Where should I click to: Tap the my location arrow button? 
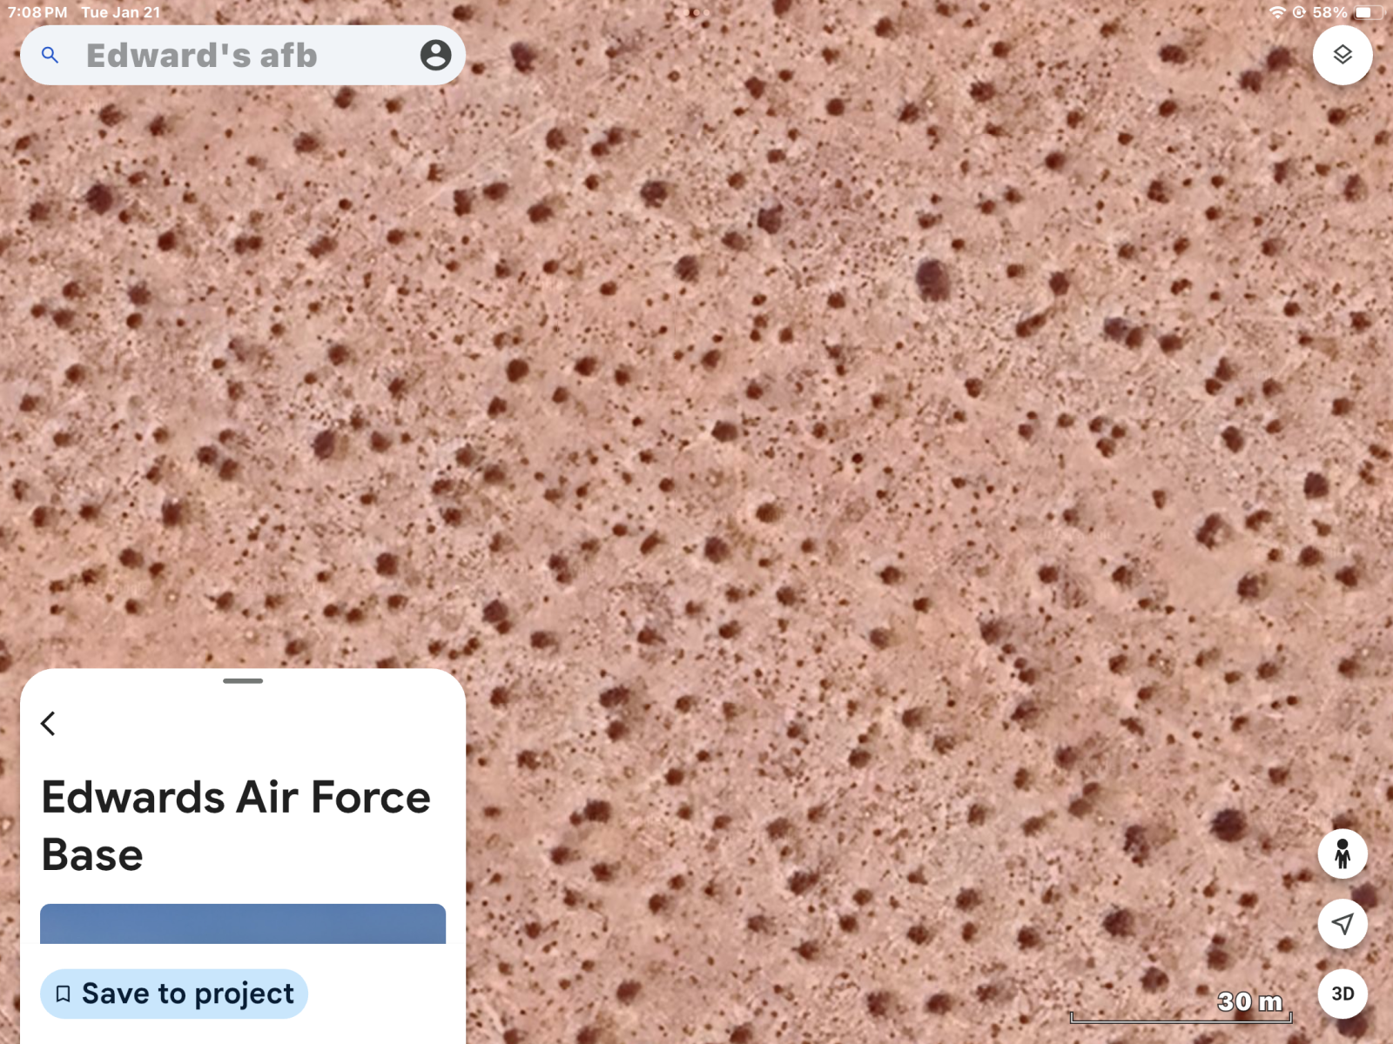click(x=1342, y=924)
